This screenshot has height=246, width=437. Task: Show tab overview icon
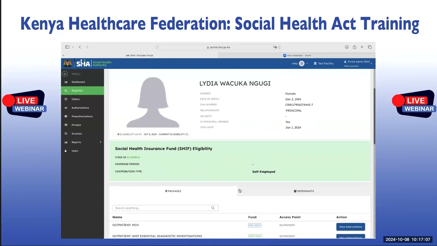(370, 47)
